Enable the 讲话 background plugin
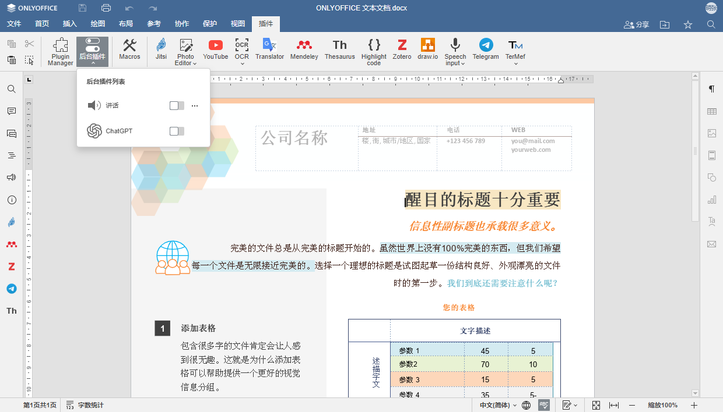 176,105
